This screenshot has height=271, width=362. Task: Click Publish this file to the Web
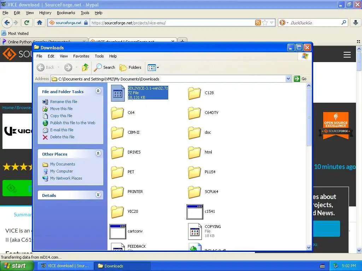[x=73, y=123]
